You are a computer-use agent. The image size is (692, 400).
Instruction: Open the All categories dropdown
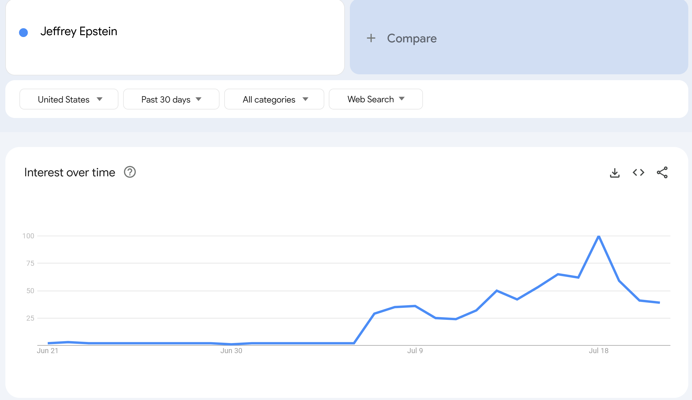[274, 99]
